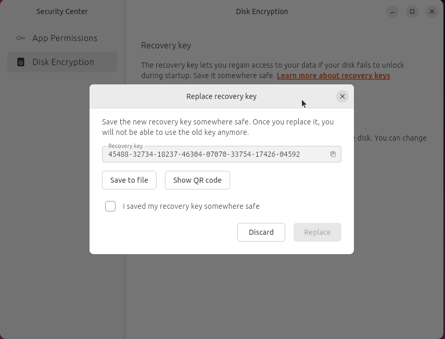The height and width of the screenshot is (339, 445).
Task: Open App Permissions in the sidebar
Action: (62, 38)
